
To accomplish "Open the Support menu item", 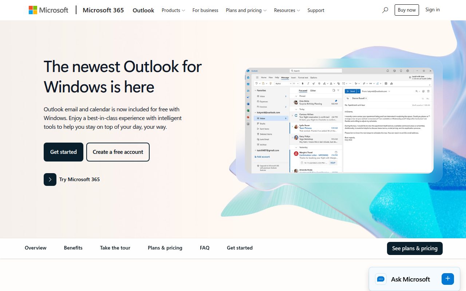I will click(x=316, y=10).
